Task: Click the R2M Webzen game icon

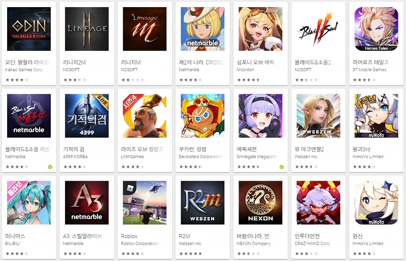Action: point(202,203)
